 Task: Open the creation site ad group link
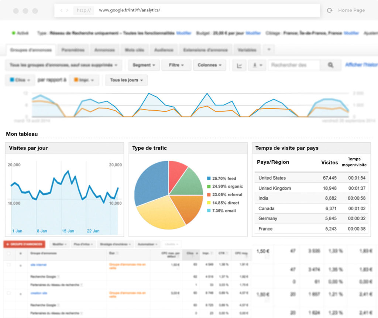[39, 293]
